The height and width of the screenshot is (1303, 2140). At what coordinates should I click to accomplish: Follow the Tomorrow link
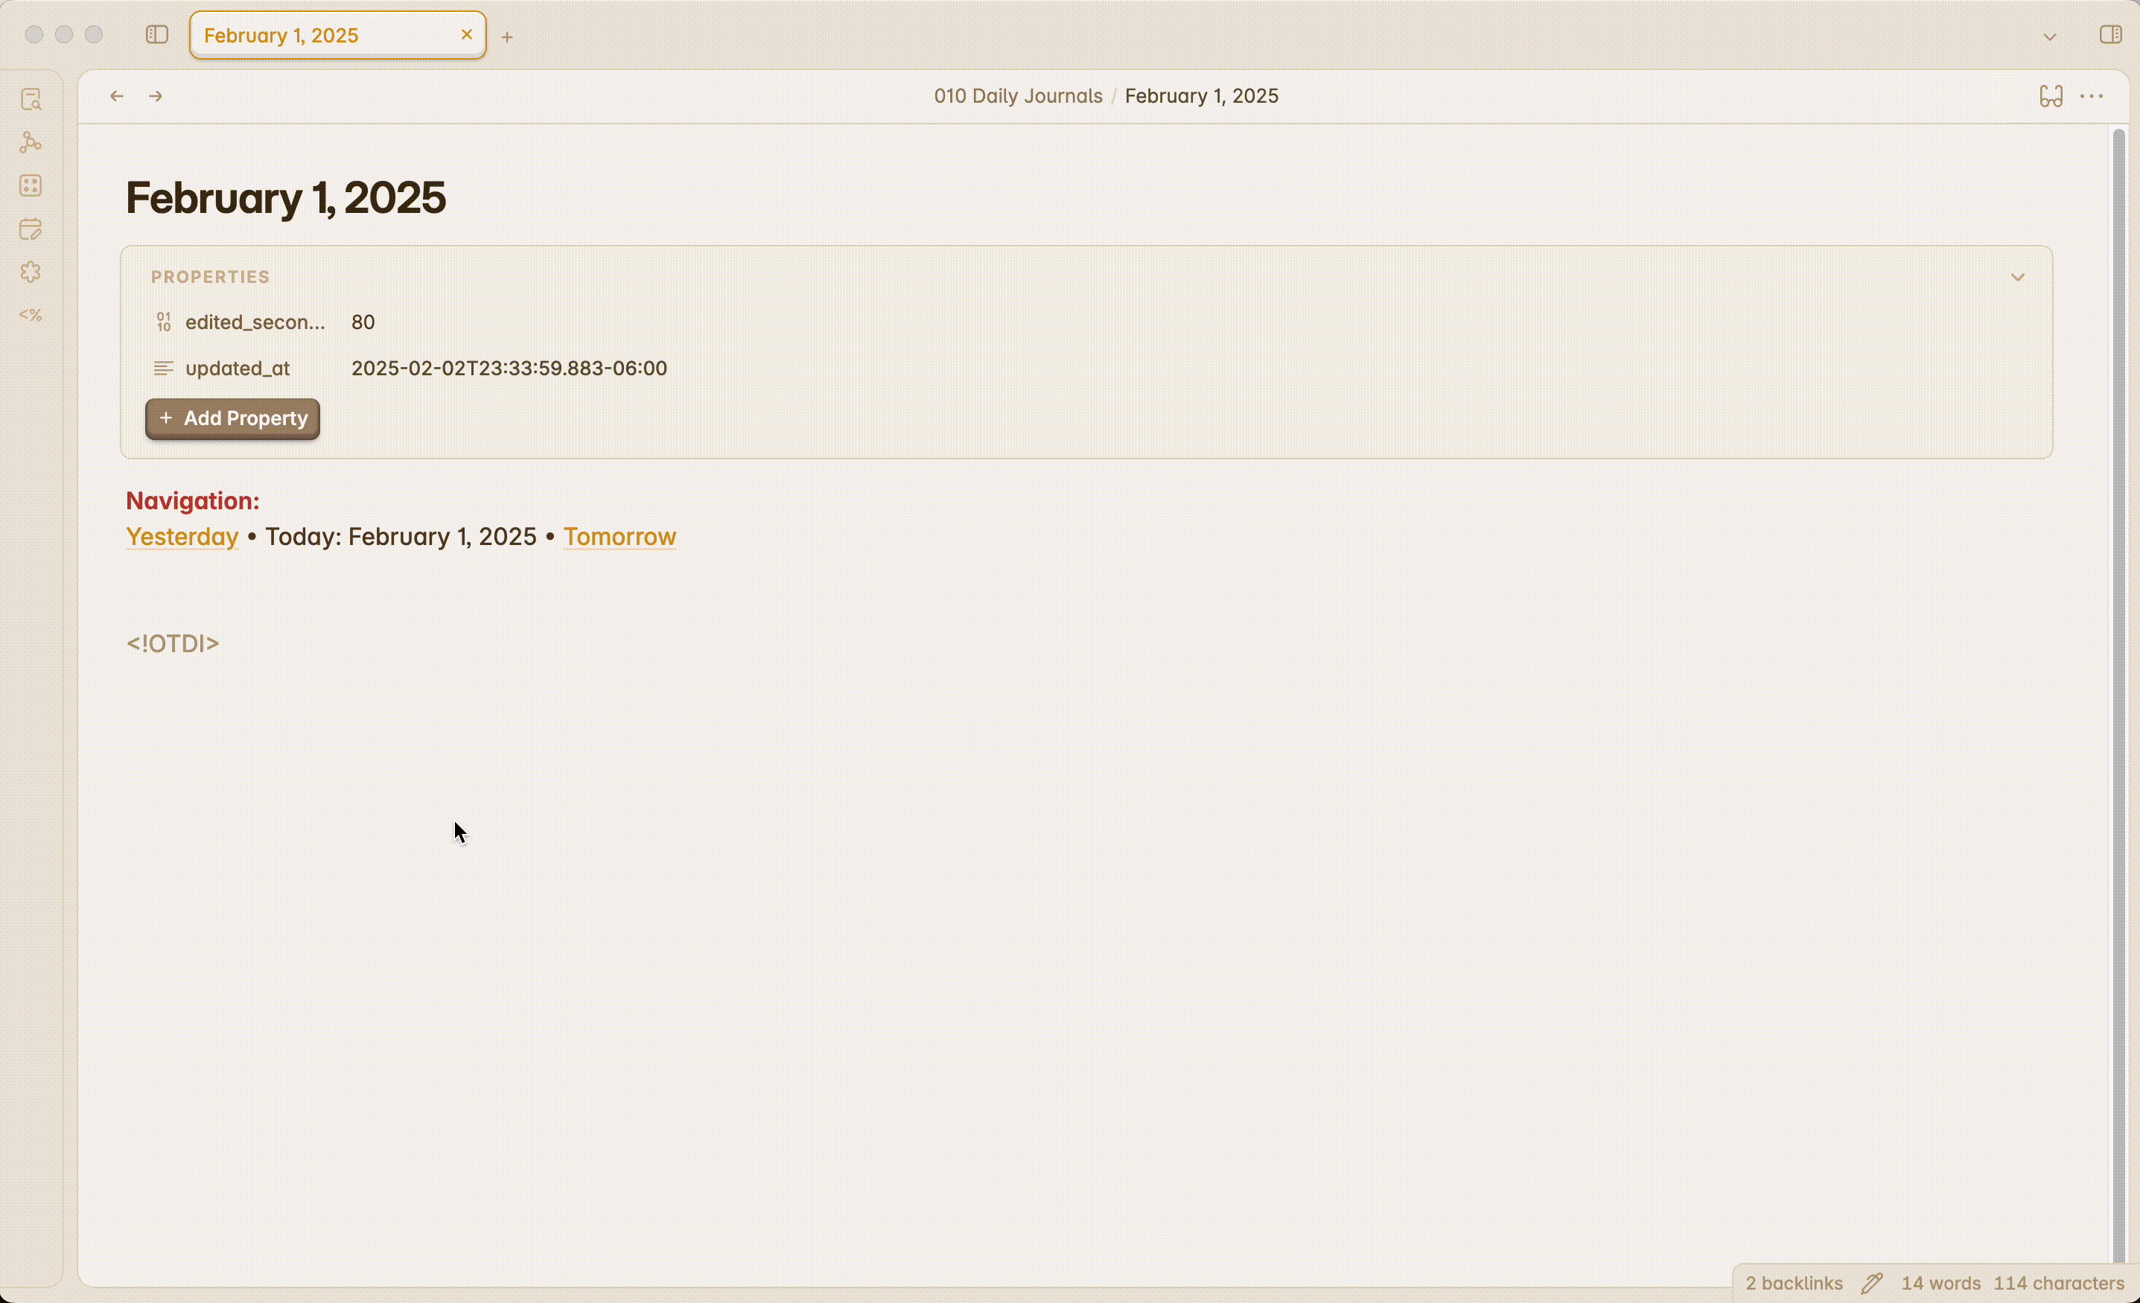click(x=620, y=537)
